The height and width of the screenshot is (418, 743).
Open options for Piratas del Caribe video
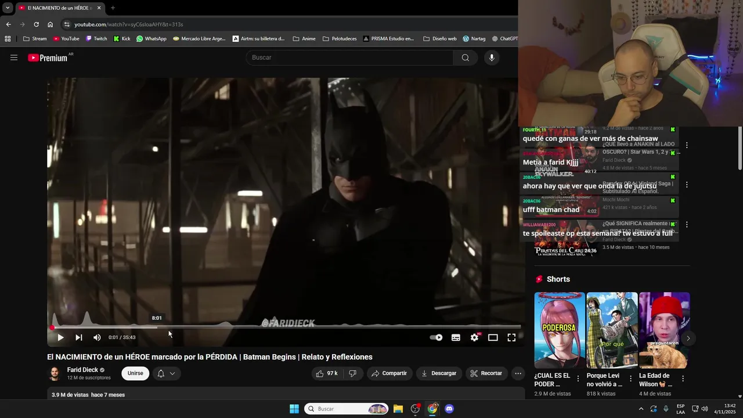[687, 225]
